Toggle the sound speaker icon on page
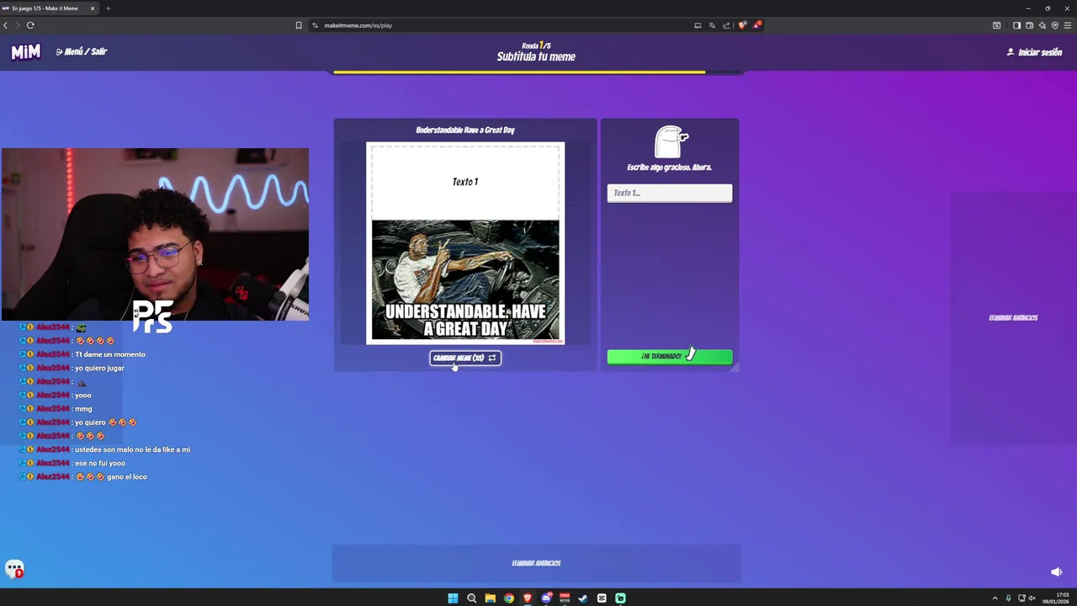 1057,572
